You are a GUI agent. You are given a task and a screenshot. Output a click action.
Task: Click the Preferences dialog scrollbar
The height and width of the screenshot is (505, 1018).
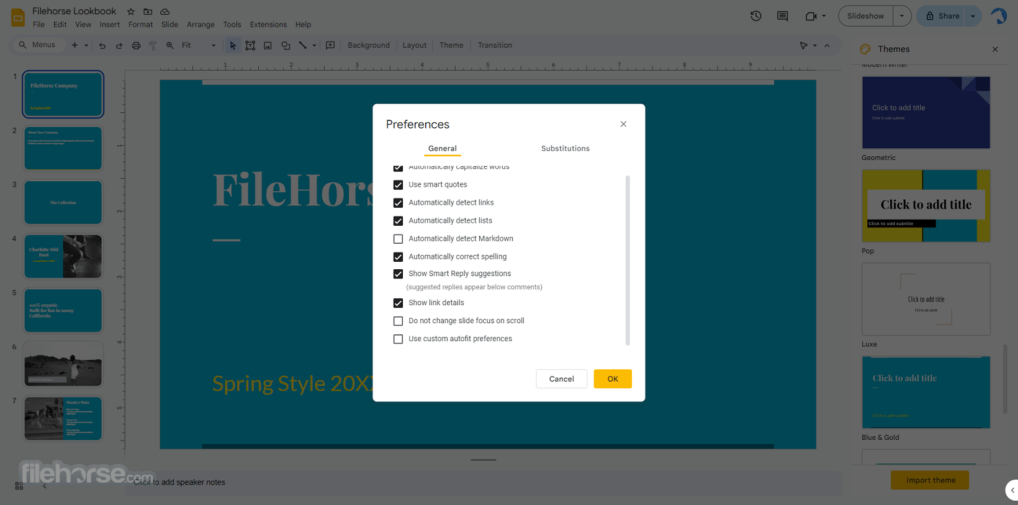point(628,261)
